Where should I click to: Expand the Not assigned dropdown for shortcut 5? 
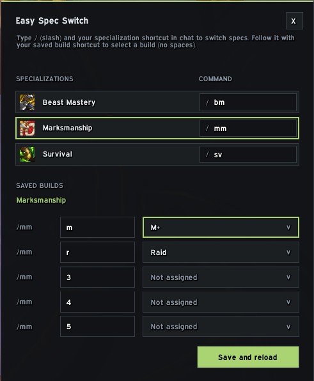[221, 327]
